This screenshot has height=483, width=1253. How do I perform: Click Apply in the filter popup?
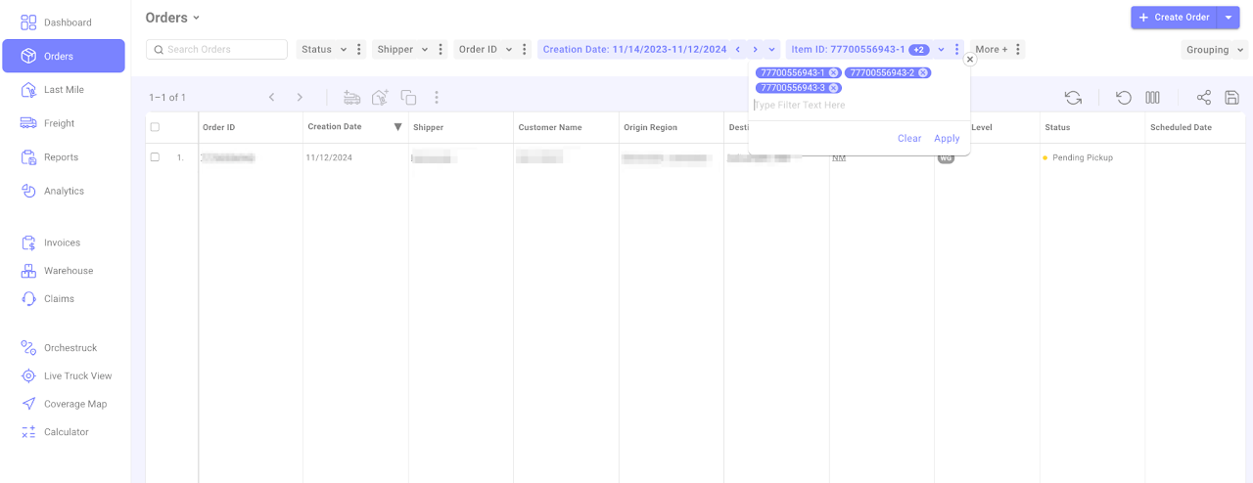tap(947, 139)
